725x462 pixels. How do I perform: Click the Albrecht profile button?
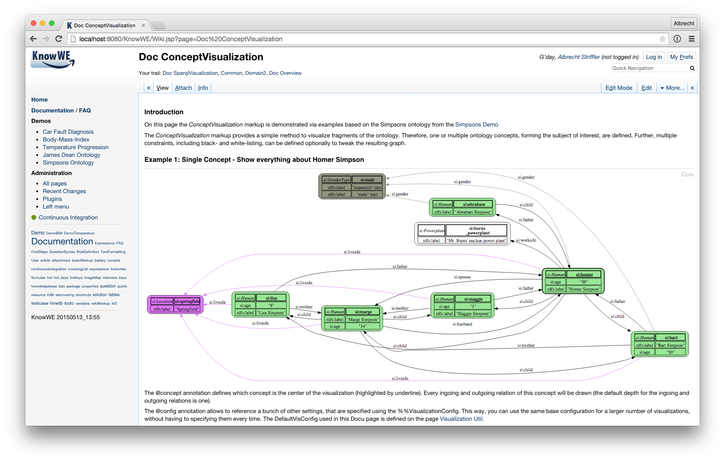tap(684, 24)
